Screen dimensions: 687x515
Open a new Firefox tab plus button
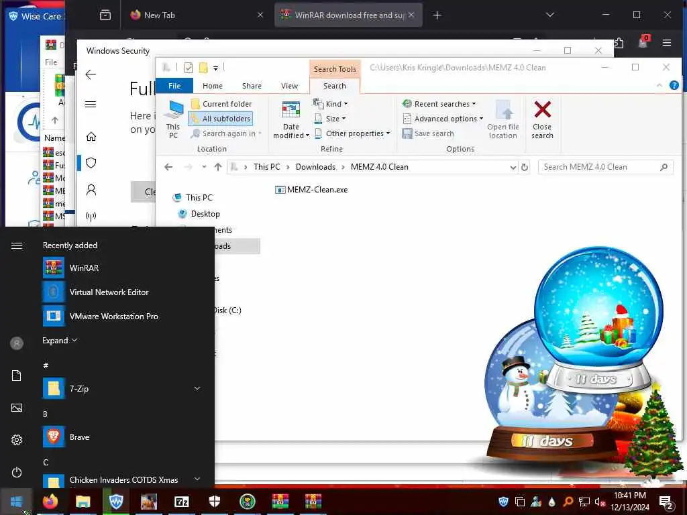click(x=437, y=15)
